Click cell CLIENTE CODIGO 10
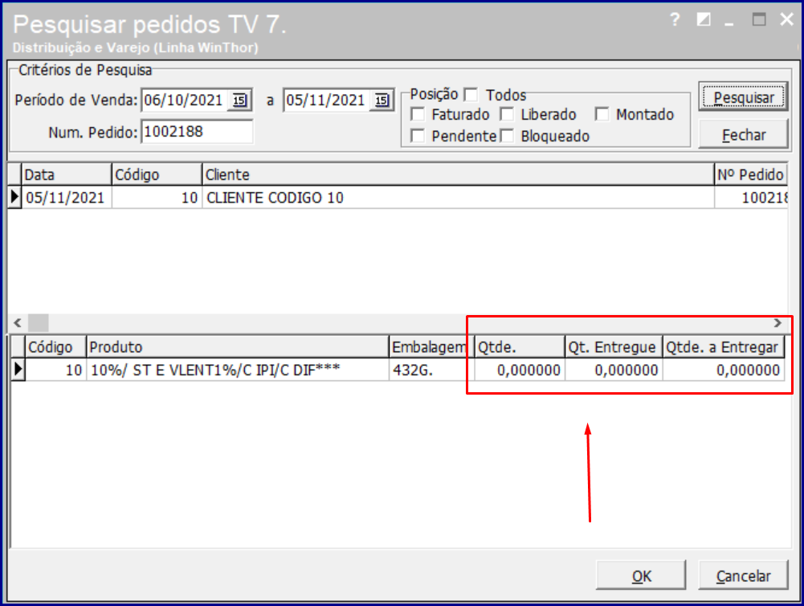The image size is (804, 606). [x=458, y=198]
